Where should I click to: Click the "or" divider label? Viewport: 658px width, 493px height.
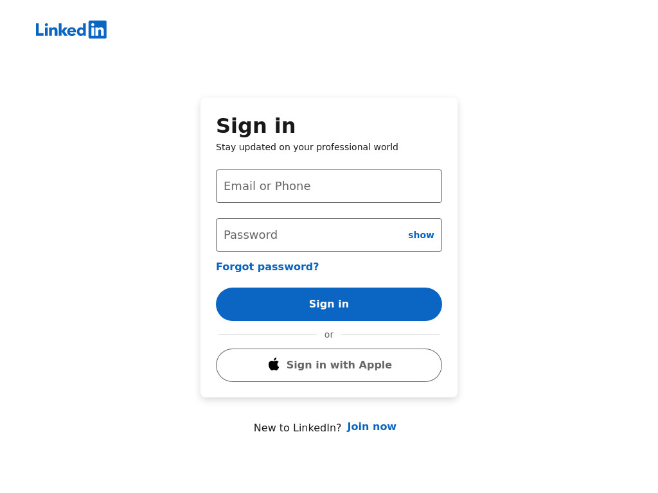[329, 334]
